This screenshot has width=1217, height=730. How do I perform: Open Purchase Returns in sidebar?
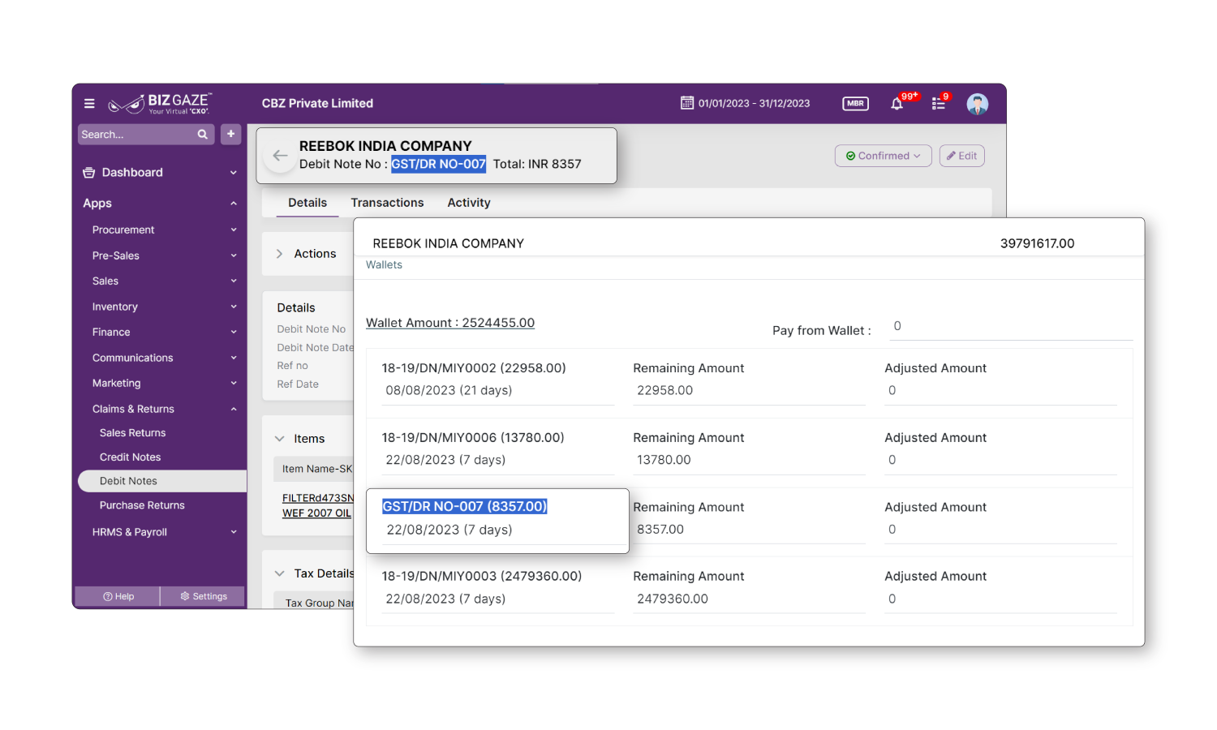tap(142, 505)
